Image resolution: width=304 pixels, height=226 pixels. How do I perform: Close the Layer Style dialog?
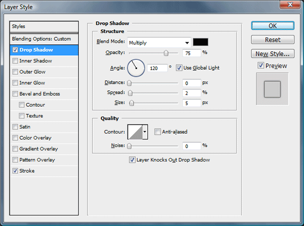pyautogui.click(x=290, y=5)
